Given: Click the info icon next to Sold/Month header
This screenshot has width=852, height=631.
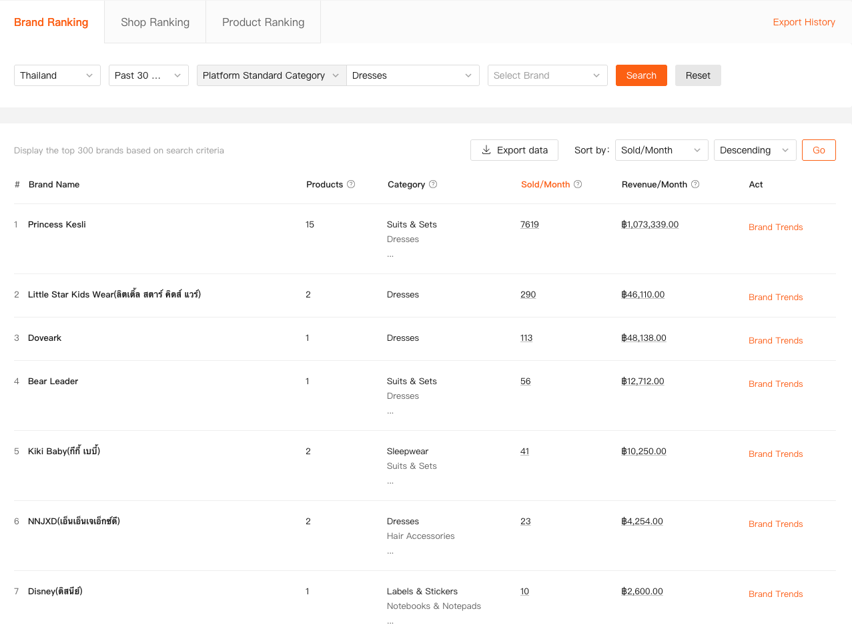Looking at the screenshot, I should [x=578, y=185].
